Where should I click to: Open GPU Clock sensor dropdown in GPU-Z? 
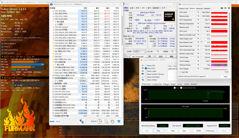click(x=198, y=12)
